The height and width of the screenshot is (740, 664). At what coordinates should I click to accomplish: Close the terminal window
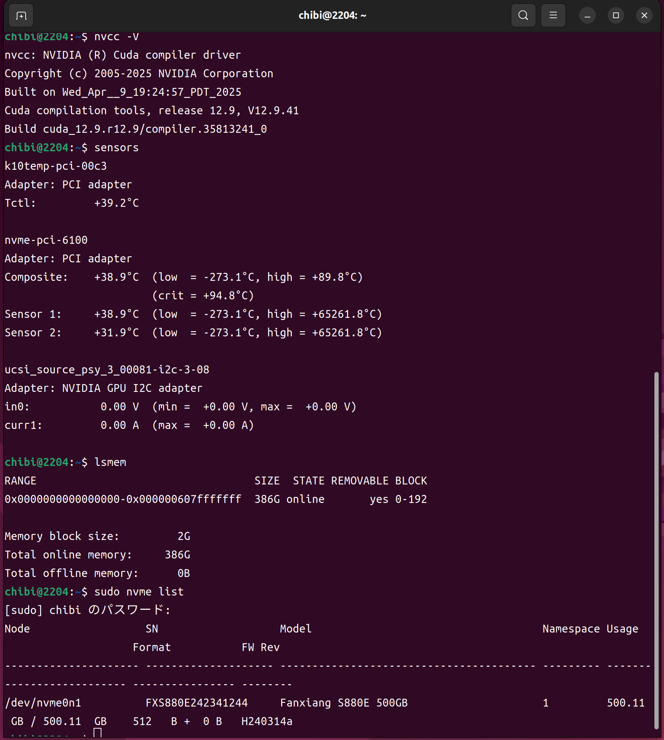point(644,16)
